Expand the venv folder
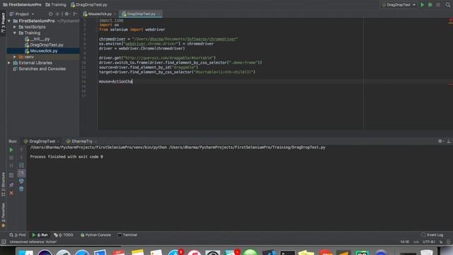Image resolution: width=453 pixels, height=255 pixels. click(x=15, y=57)
